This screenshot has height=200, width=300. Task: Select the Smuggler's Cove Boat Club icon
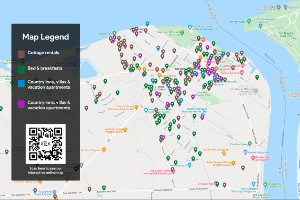click(x=265, y=185)
